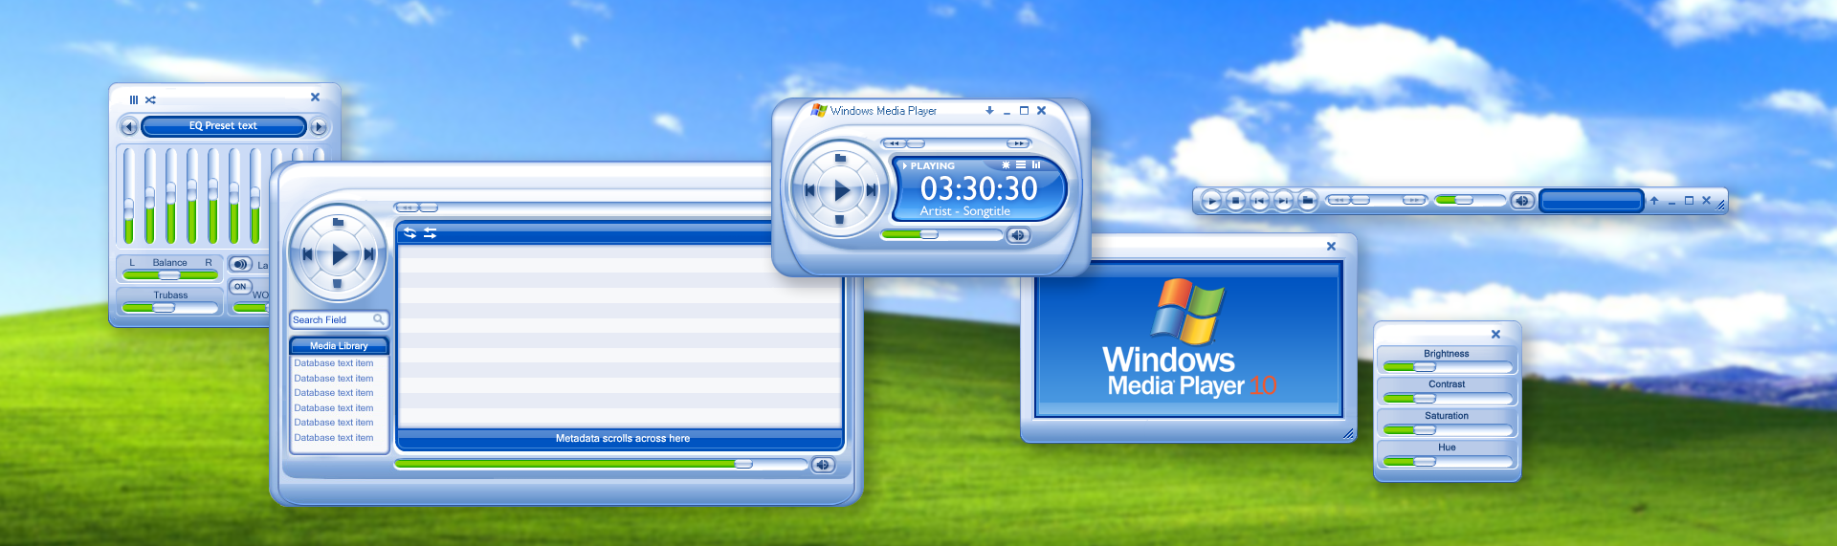Stop playback on library window dial
This screenshot has width=1837, height=546.
(337, 284)
